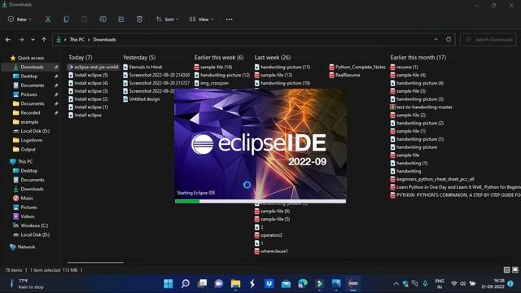Image resolution: width=521 pixels, height=293 pixels.
Task: Click the Copy icon in the toolbar
Action: tap(66, 20)
